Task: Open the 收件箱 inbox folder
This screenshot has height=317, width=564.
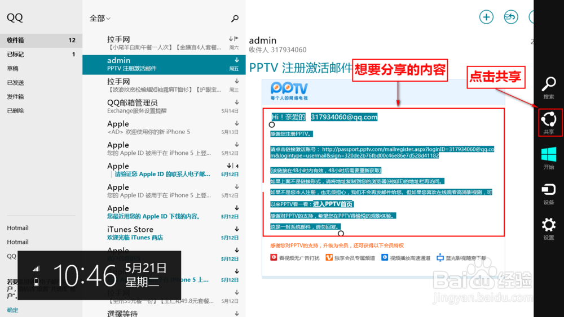Action: (41, 40)
